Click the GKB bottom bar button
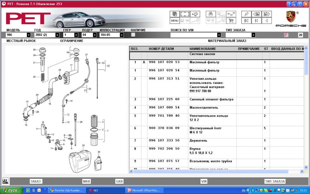 (x=119, y=181)
